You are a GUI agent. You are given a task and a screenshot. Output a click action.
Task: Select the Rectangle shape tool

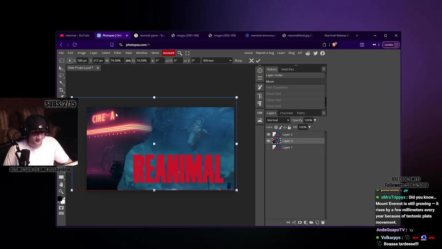(61, 177)
